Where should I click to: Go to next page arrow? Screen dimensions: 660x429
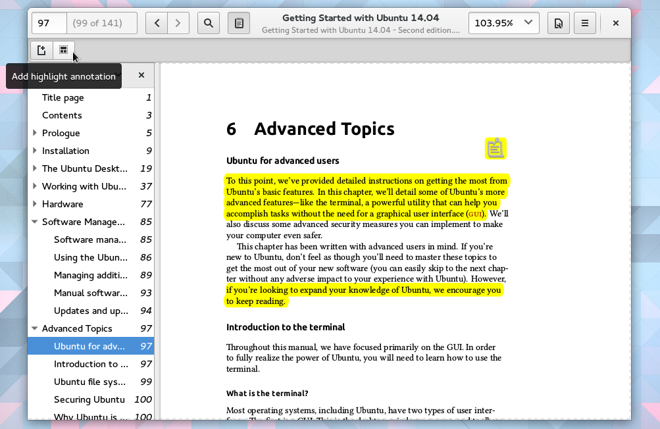point(178,23)
